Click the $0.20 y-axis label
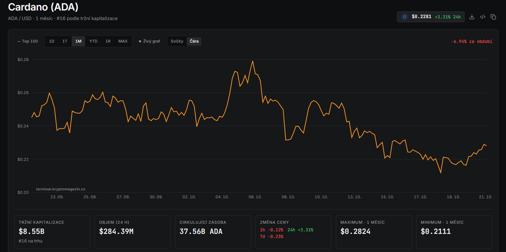506x252 pixels. (23, 193)
